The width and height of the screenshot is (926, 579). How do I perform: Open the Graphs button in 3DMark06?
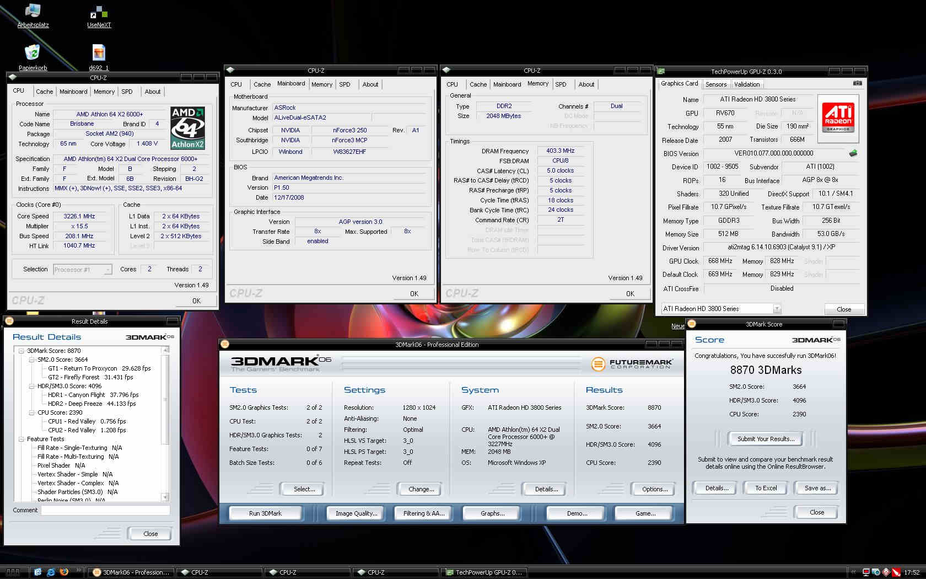492,513
